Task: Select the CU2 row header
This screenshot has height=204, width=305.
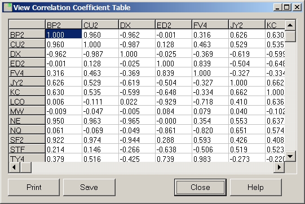Action: (27, 44)
